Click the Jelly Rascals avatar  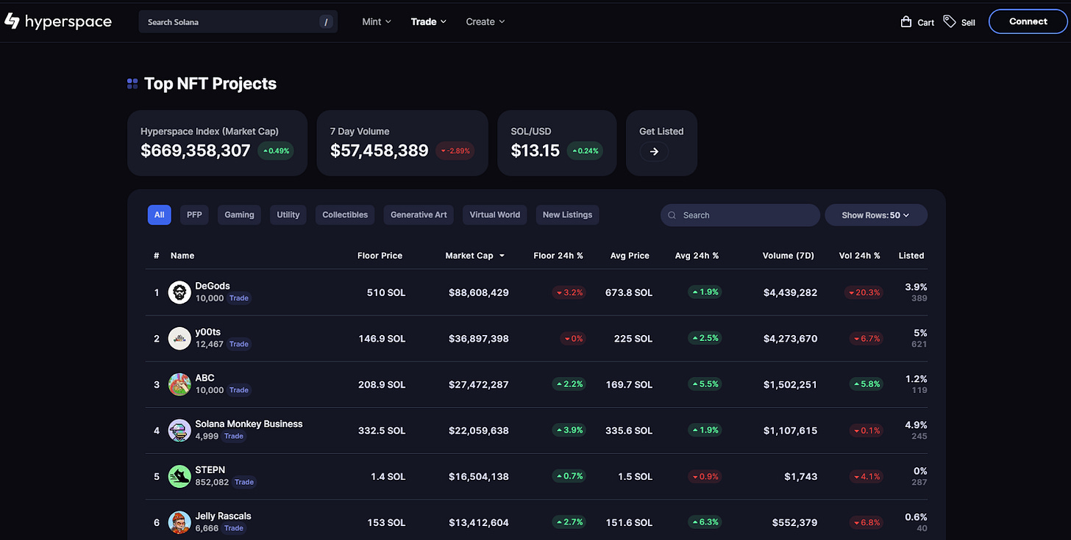(x=179, y=522)
